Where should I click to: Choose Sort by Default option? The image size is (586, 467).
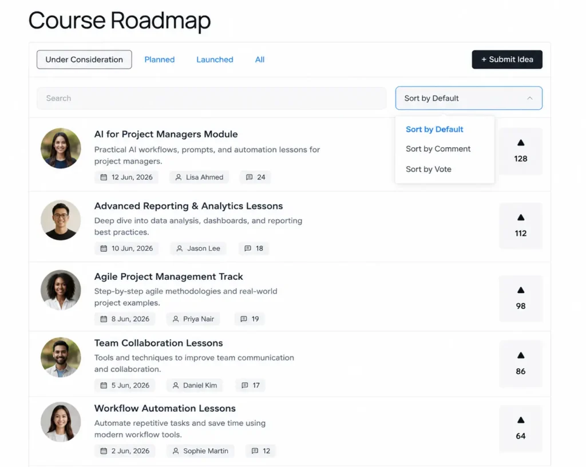point(434,129)
